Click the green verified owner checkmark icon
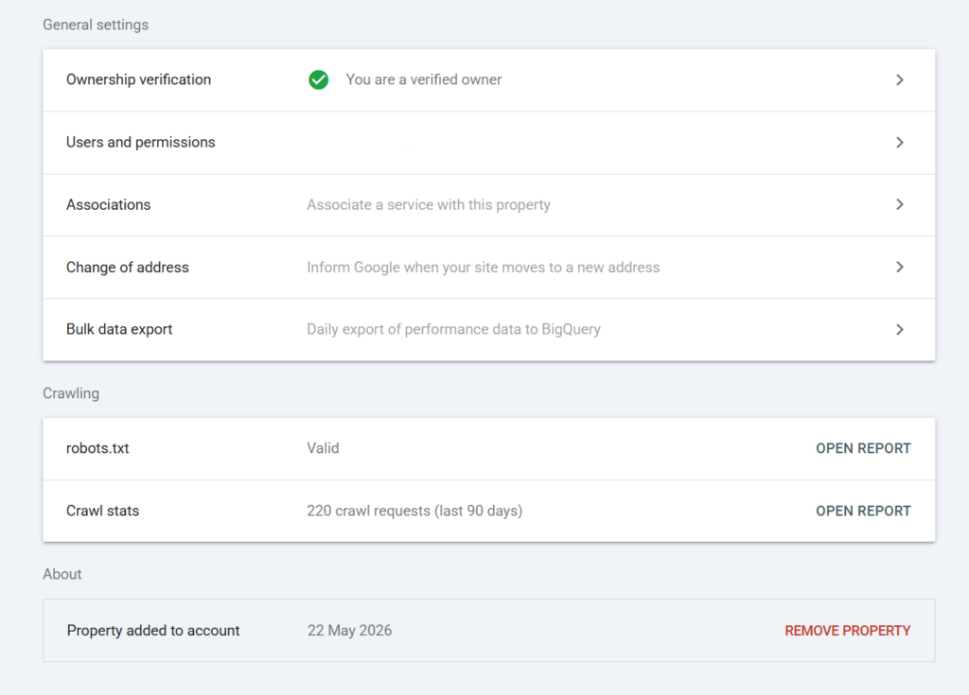The height and width of the screenshot is (695, 969). click(x=318, y=79)
